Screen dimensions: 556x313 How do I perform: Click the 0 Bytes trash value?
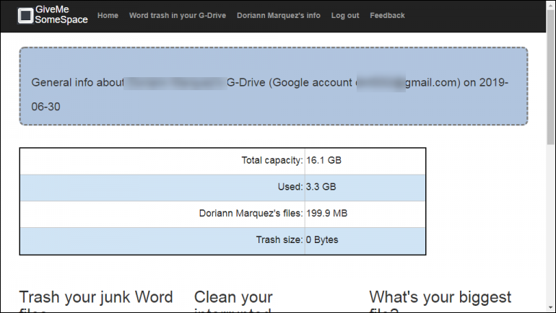(322, 240)
